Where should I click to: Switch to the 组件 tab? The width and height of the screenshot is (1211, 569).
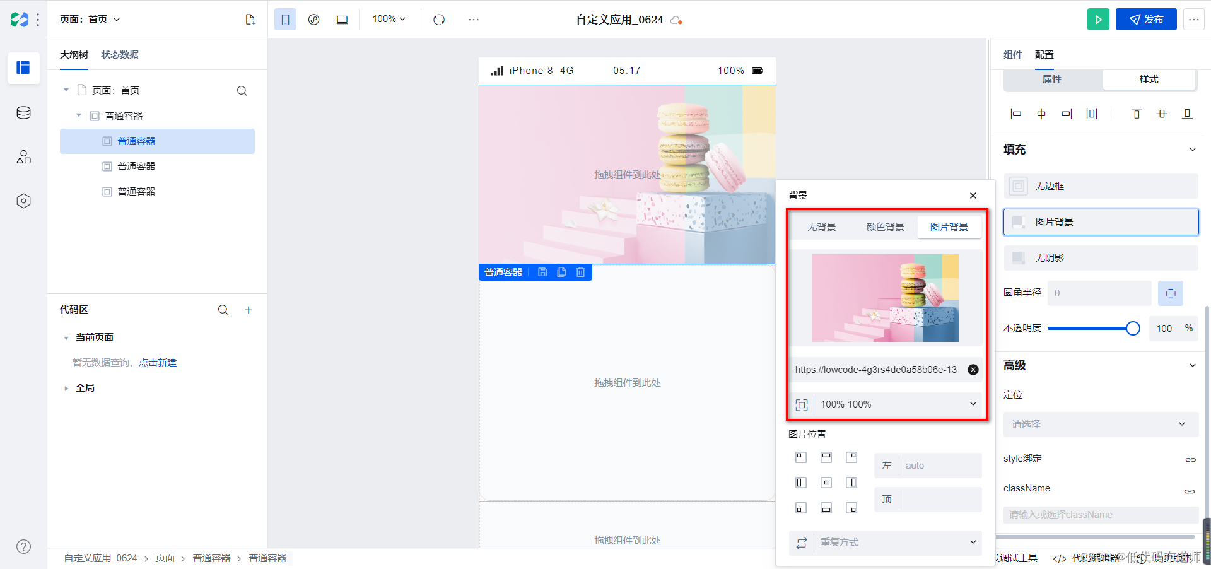(1012, 55)
